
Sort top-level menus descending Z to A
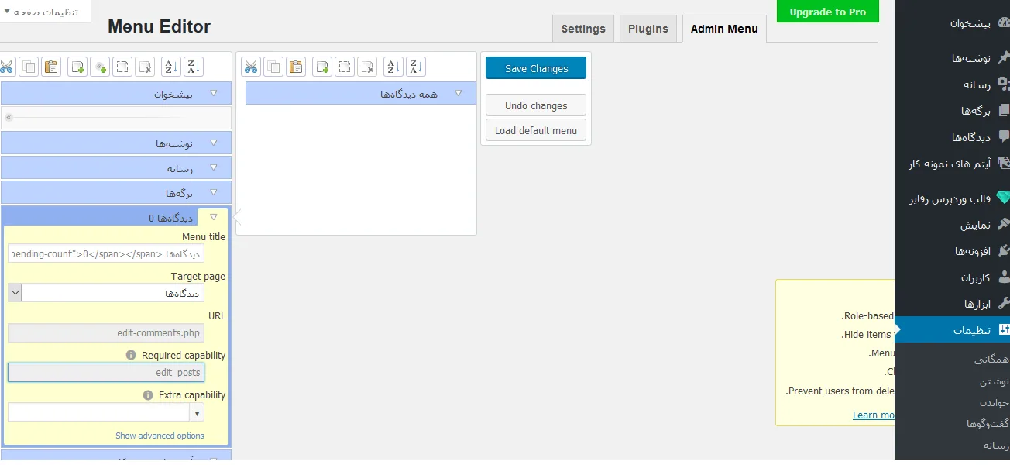click(194, 67)
